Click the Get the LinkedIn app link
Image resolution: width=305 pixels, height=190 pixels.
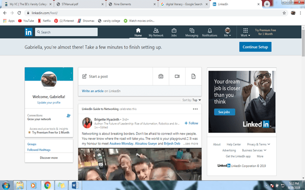238,156
